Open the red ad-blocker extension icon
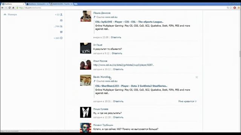The width and height of the screenshot is (241, 135). [x=235, y=7]
